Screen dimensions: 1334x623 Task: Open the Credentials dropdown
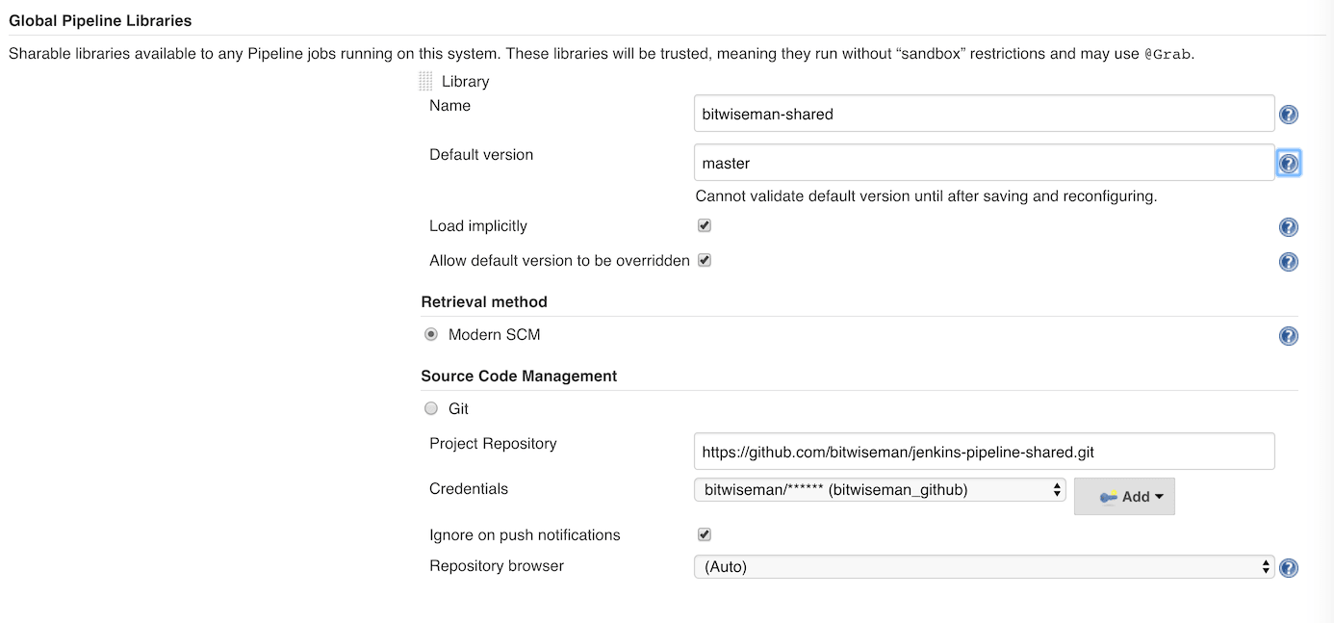pos(879,489)
